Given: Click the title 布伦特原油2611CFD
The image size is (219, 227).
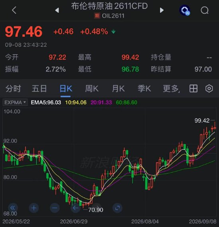Looking at the screenshot, I should [109, 6].
